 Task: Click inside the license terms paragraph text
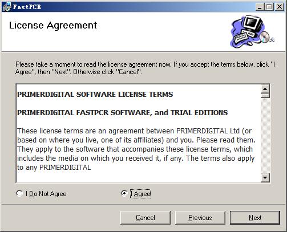(136, 149)
